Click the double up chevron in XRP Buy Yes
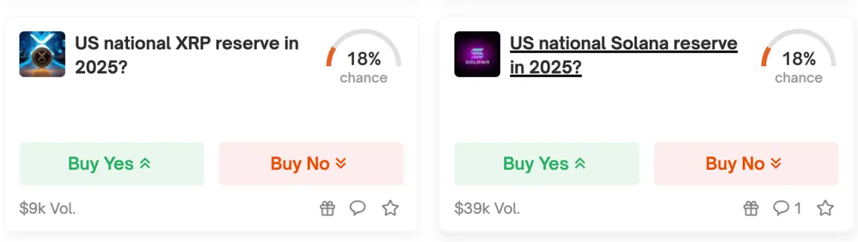This screenshot has width=858, height=242. click(x=145, y=164)
